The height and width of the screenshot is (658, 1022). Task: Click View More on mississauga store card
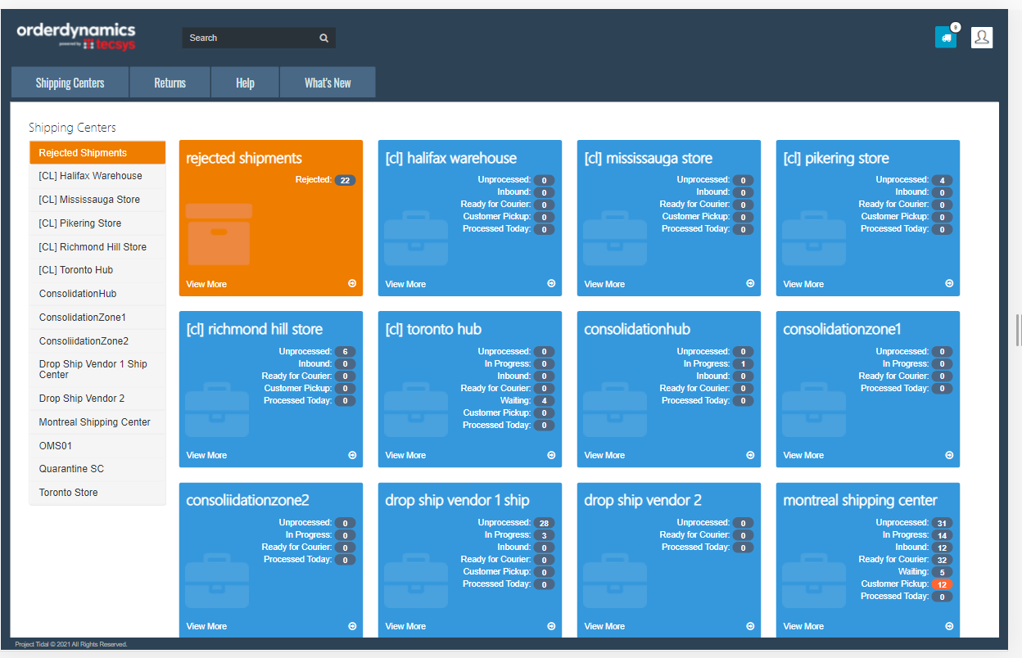click(x=604, y=284)
